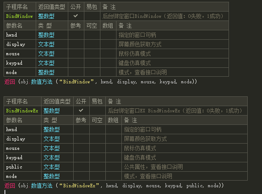Click 屏幕颜色获取方式 remark in BindWindow (non-Ex) table
Screen dimensions: 262x194
tap(140, 44)
